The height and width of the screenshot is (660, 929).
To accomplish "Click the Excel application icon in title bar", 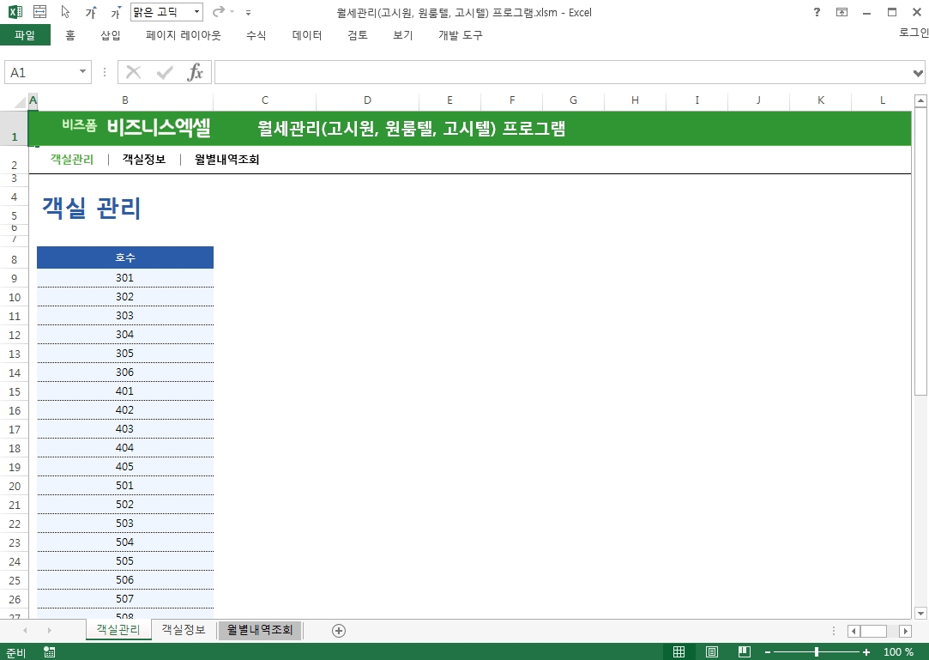I will pyautogui.click(x=15, y=12).
